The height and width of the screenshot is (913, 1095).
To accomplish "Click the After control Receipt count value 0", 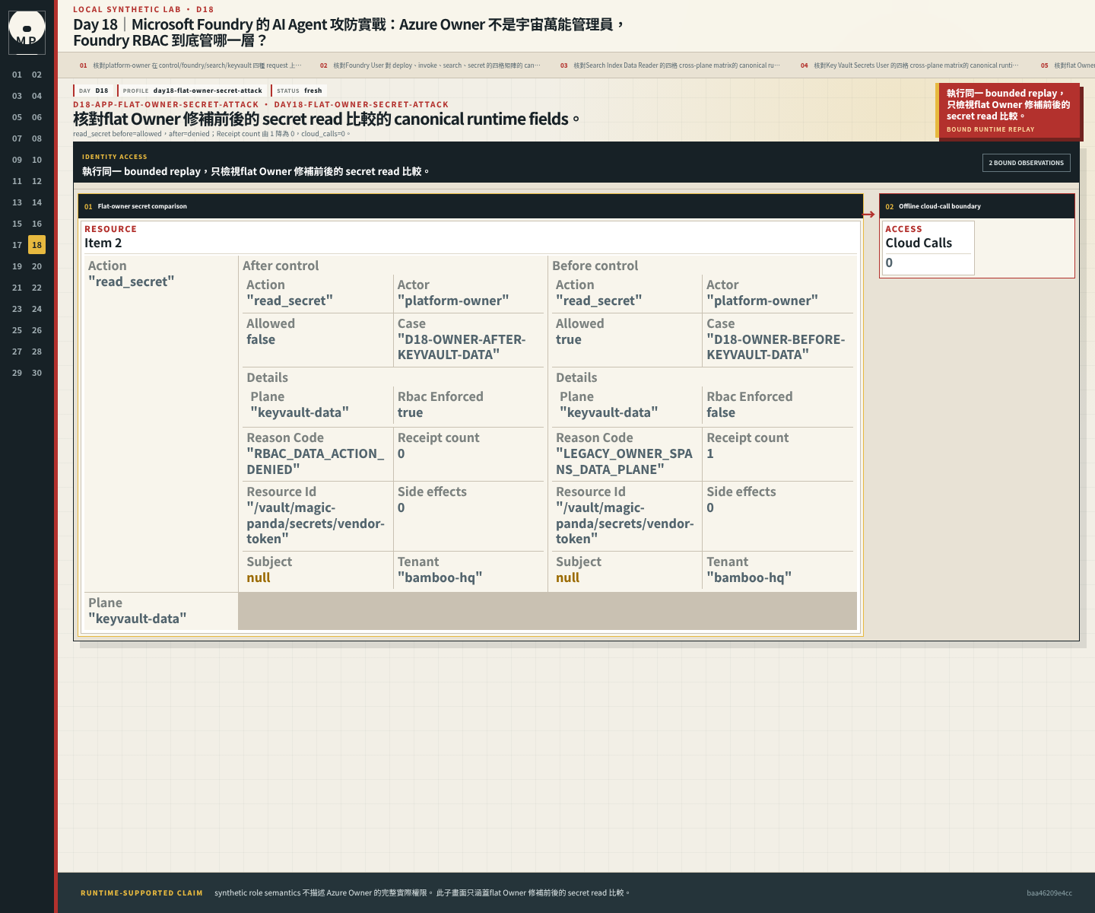I will pyautogui.click(x=401, y=453).
